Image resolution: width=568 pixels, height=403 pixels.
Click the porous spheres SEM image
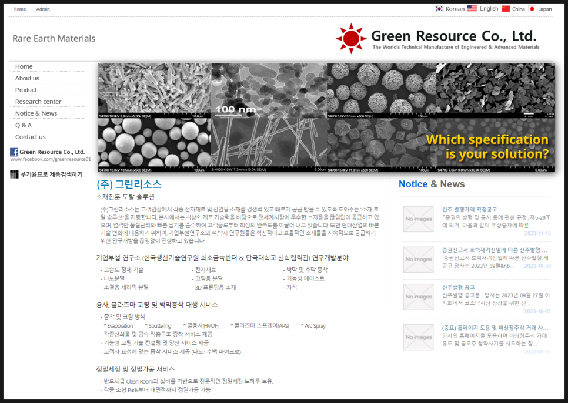(x=382, y=91)
